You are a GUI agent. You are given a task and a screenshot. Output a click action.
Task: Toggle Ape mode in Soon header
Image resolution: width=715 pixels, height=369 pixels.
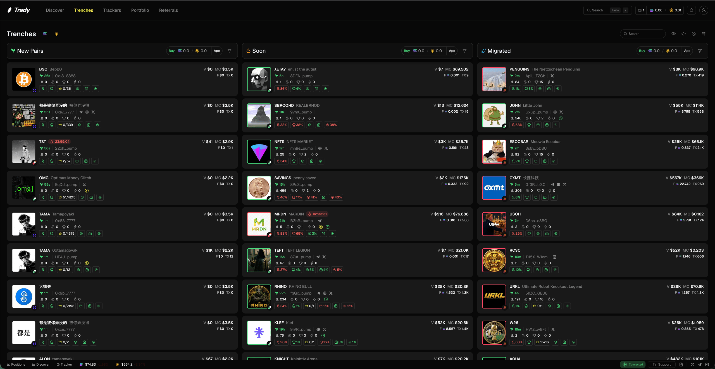click(452, 51)
